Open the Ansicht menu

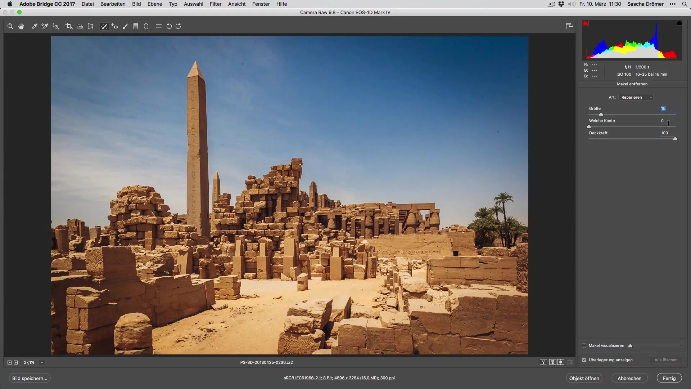pos(237,4)
